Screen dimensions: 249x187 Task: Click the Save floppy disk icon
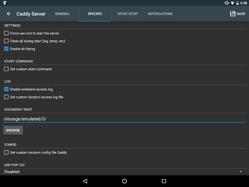pos(232,14)
